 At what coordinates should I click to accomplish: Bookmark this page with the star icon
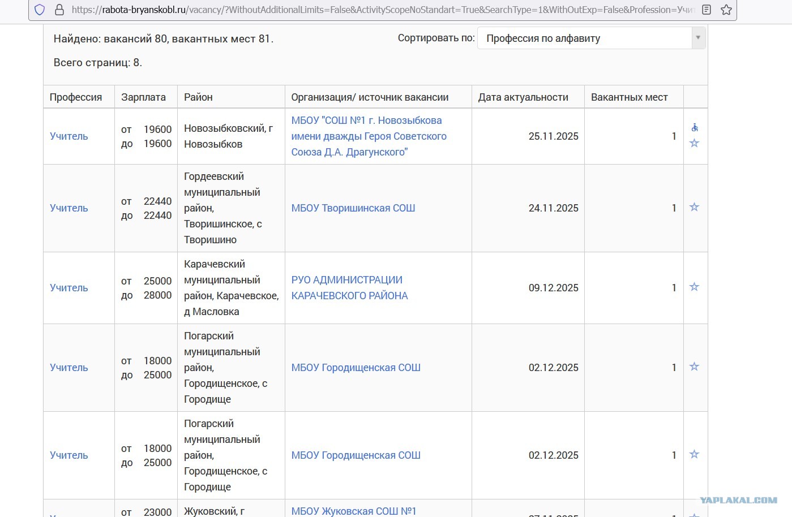(x=726, y=10)
